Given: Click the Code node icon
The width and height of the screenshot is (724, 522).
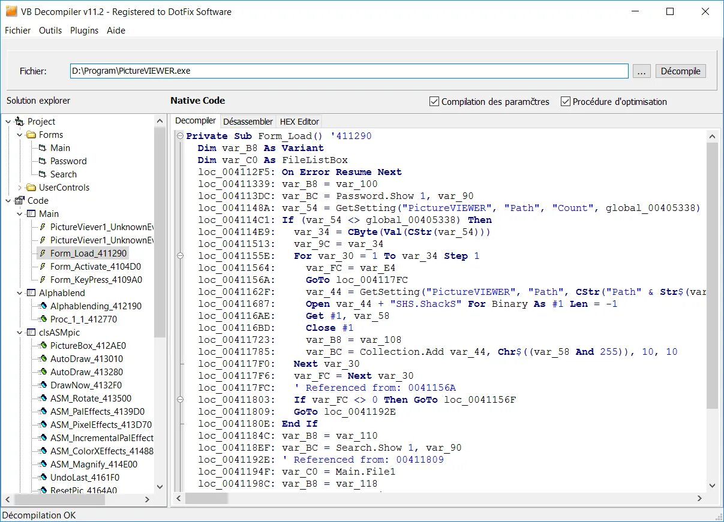Looking at the screenshot, I should pyautogui.click(x=19, y=201).
